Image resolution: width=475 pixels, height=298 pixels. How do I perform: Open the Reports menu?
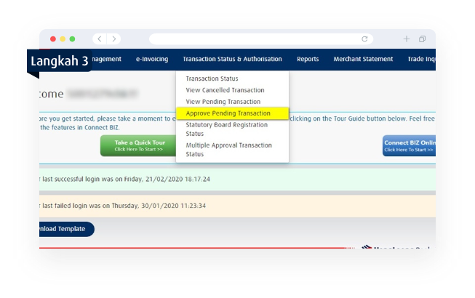[308, 59]
